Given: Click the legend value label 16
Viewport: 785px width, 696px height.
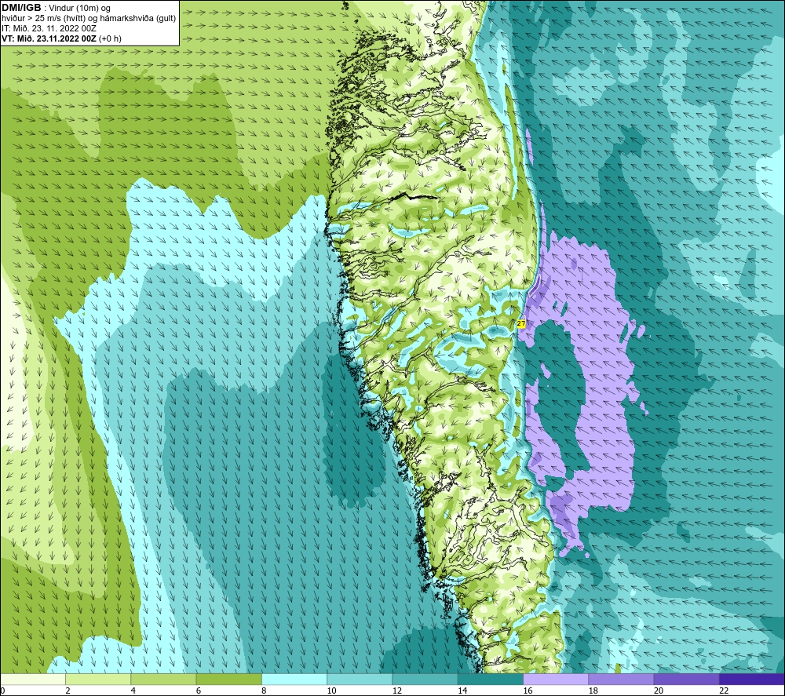Looking at the screenshot, I should point(528,691).
